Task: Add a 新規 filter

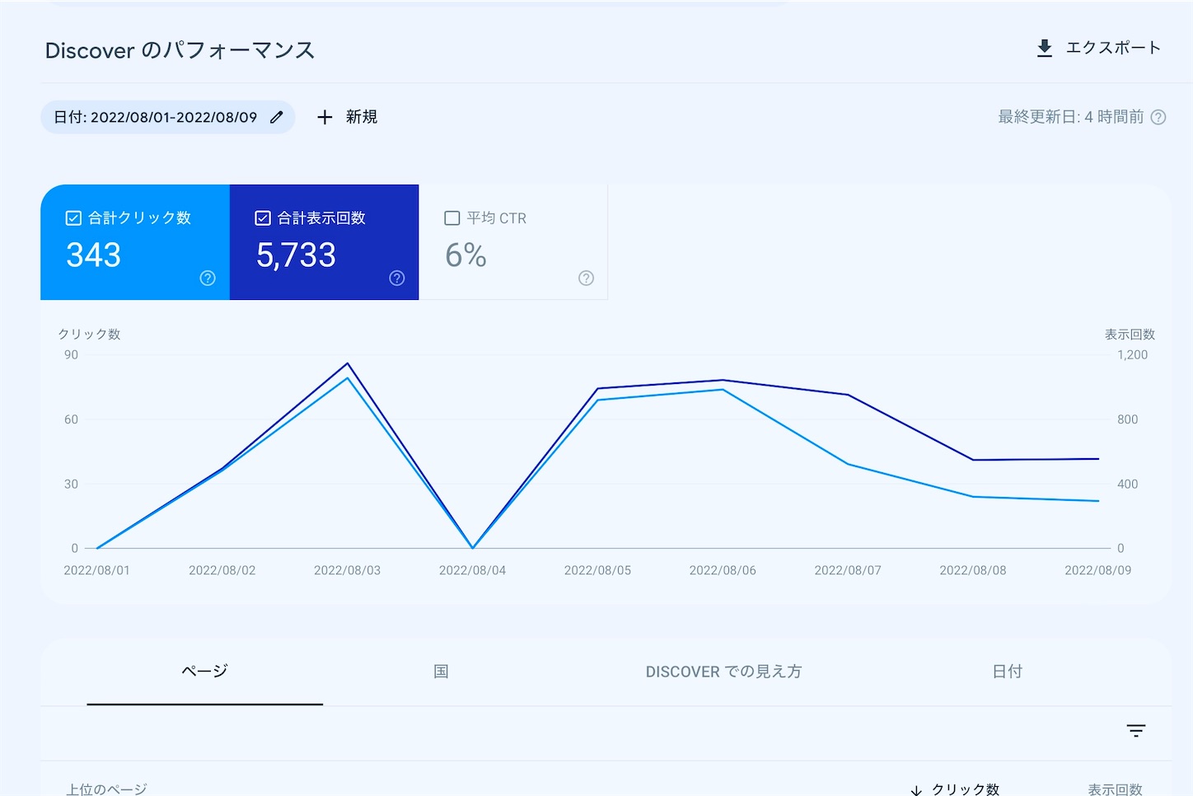Action: [362, 117]
